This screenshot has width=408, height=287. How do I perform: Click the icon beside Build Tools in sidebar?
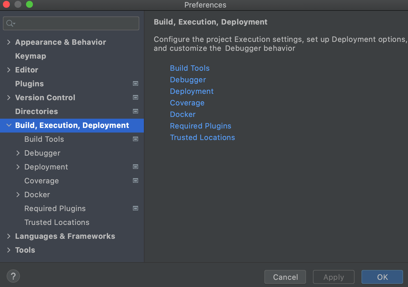tap(135, 139)
